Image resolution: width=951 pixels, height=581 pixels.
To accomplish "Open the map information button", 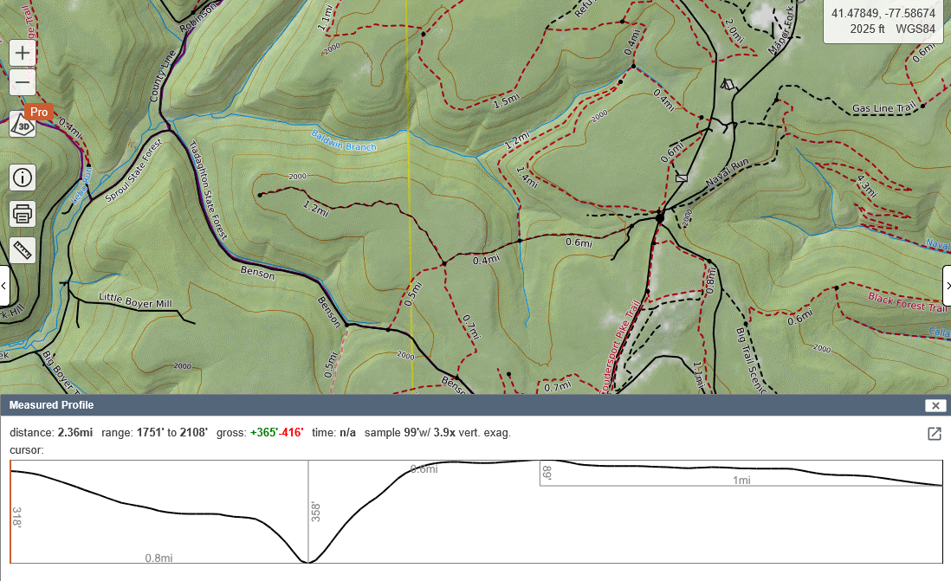I will tap(23, 178).
